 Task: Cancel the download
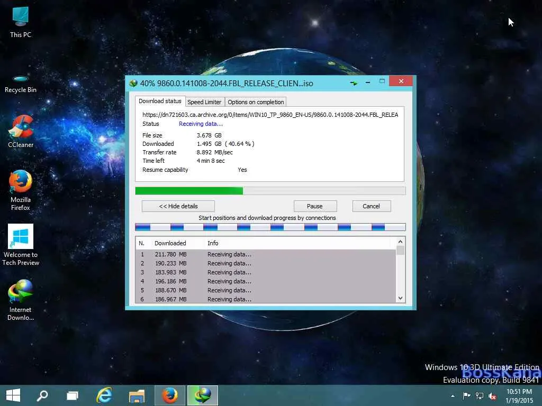371,206
